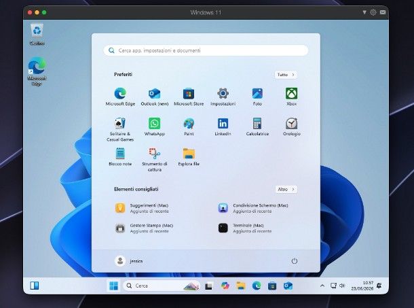414x308 pixels.
Task: Click the keyboard icon in VM title bar
Action: [383, 12]
